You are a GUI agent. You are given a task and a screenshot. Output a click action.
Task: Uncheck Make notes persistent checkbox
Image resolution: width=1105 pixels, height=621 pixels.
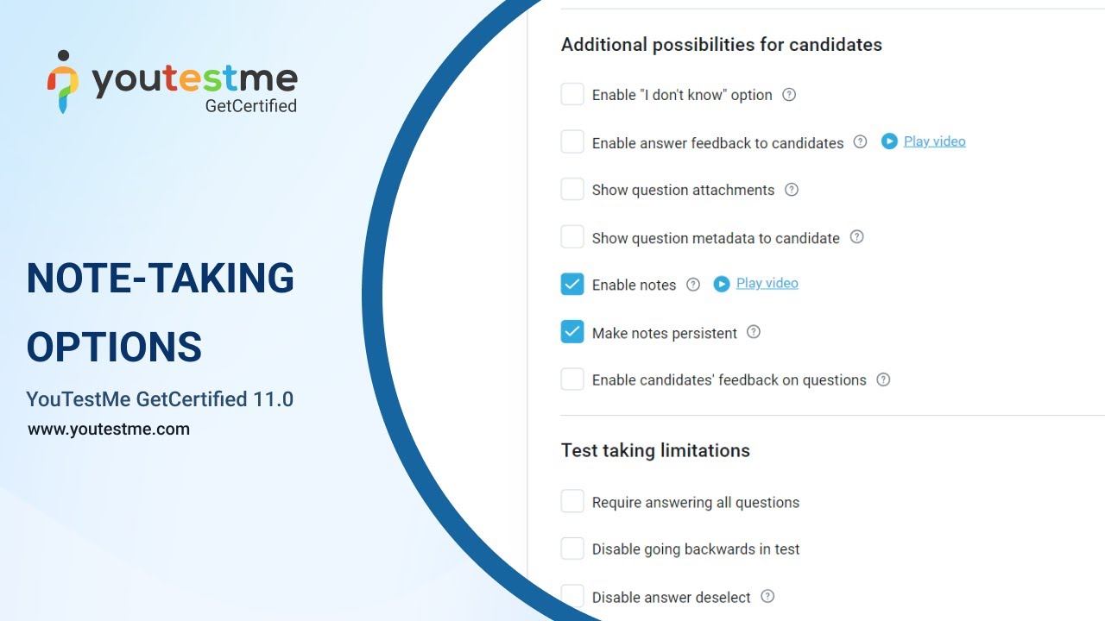point(572,332)
